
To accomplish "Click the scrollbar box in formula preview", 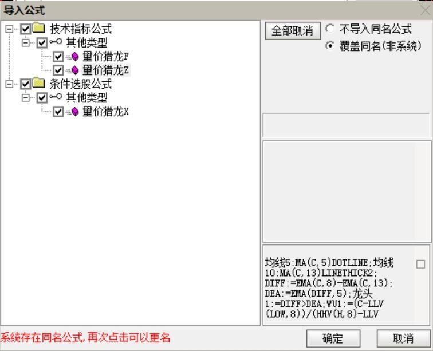I will coord(420,265).
